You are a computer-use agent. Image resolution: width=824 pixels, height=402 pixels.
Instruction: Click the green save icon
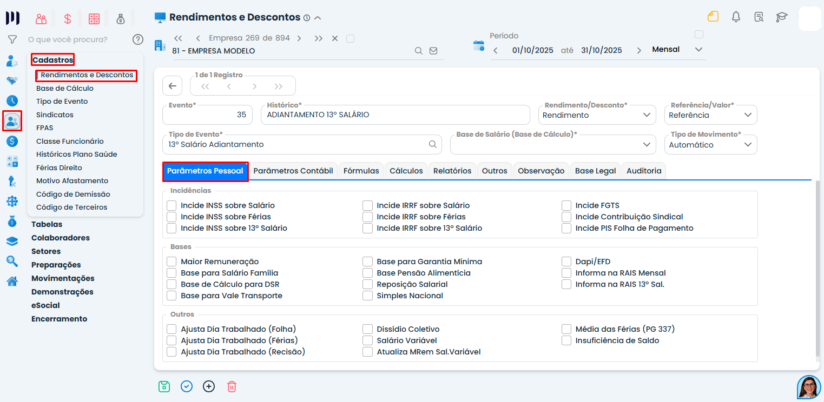(164, 386)
